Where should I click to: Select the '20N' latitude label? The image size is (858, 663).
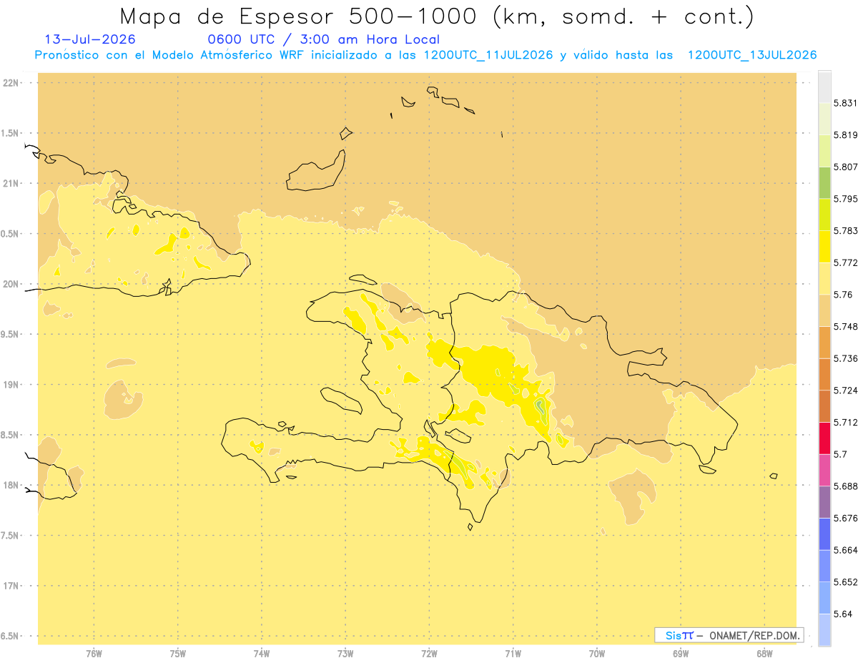point(11,284)
